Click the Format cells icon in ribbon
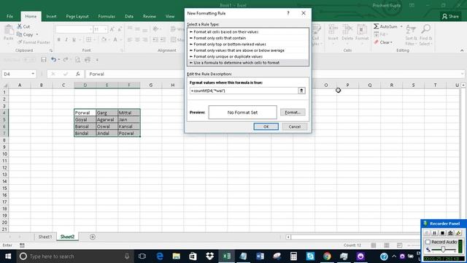Screen dimensions: 467x263 click(x=362, y=30)
